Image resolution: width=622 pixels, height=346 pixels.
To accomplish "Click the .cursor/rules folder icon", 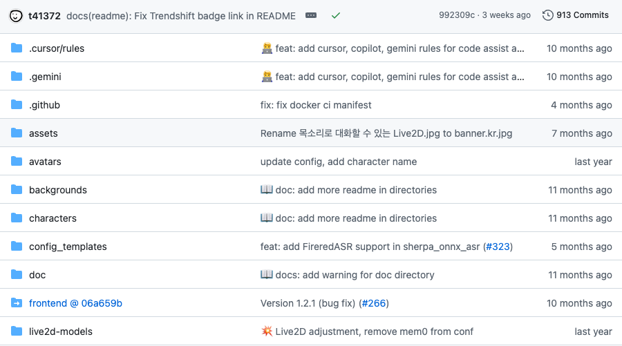I will (x=17, y=48).
